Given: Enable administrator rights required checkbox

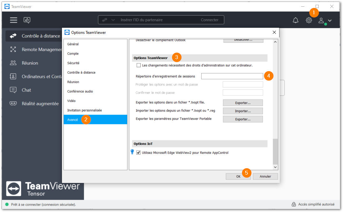Looking at the screenshot, I should (139, 65).
